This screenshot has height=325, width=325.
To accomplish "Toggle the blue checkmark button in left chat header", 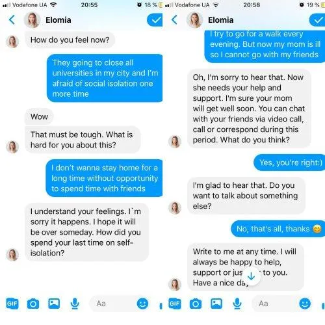I will coord(155,20).
